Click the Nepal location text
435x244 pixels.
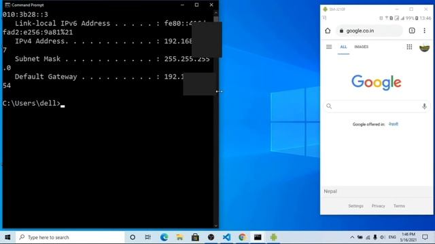tap(330, 191)
